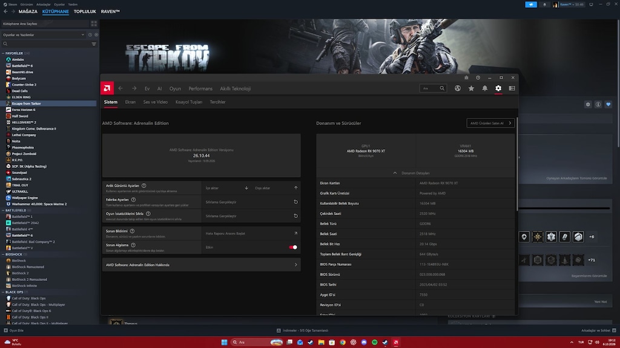Viewport: 620px width, 348px height.
Task: Click the AMD logo home icon
Action: point(107,88)
